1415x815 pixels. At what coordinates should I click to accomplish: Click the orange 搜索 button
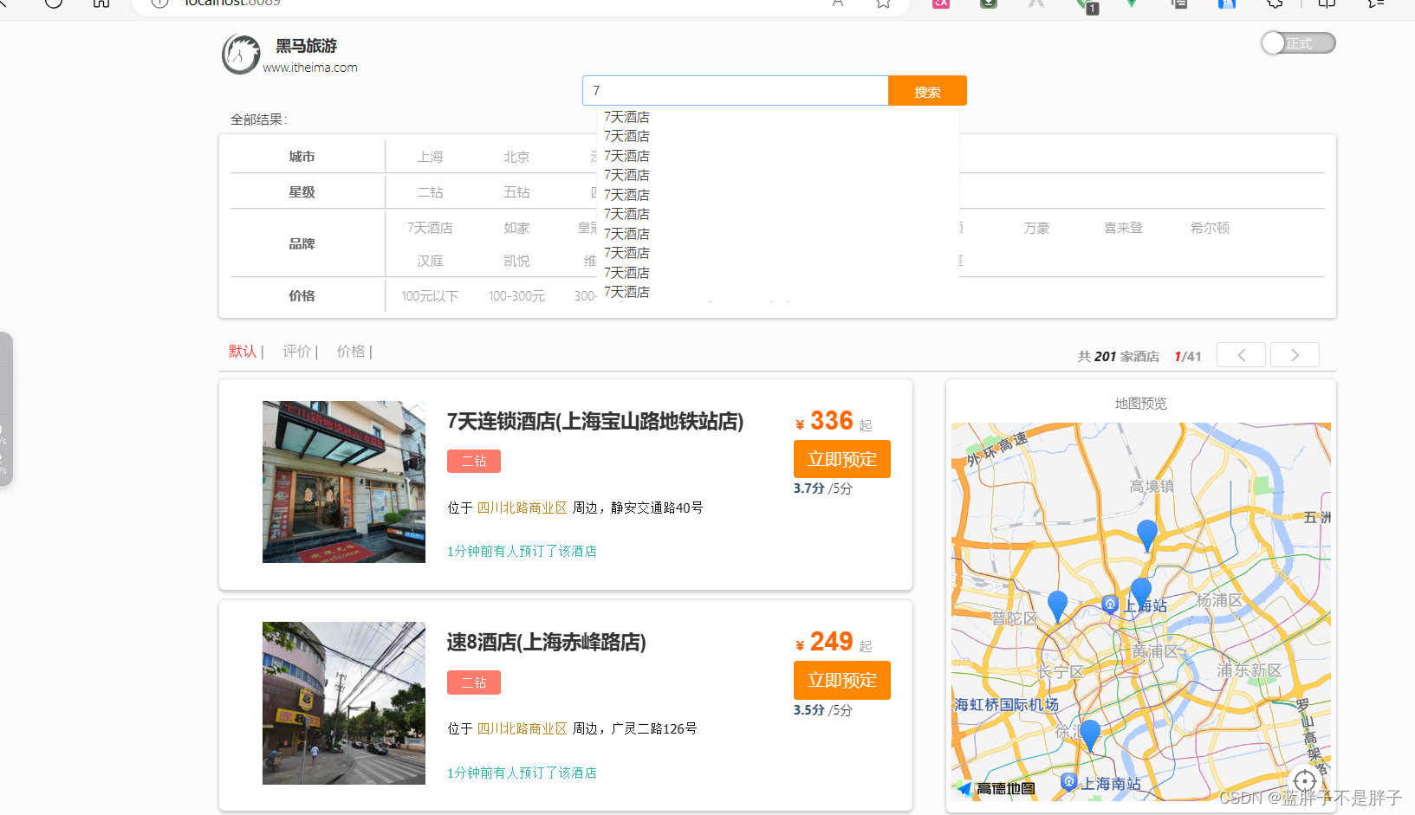pyautogui.click(x=927, y=91)
